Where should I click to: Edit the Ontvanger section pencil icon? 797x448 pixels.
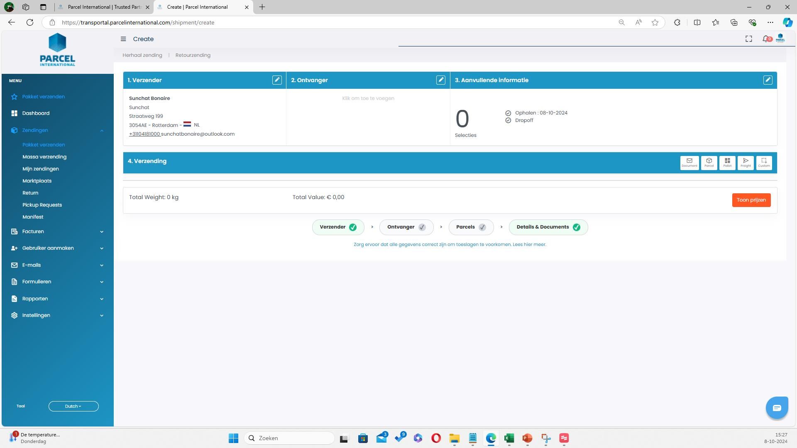point(440,80)
